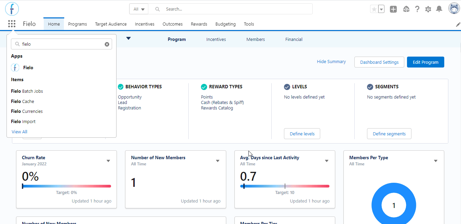
Task: Click the 'Target: 10' label
Action: pyautogui.click(x=285, y=193)
